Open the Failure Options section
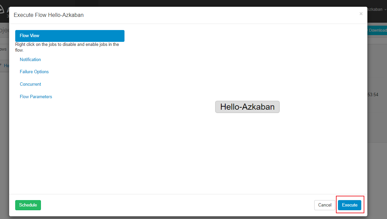This screenshot has width=387, height=219. (34, 72)
